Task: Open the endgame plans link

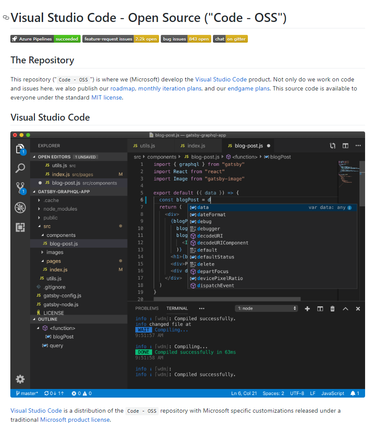Action: coord(248,88)
